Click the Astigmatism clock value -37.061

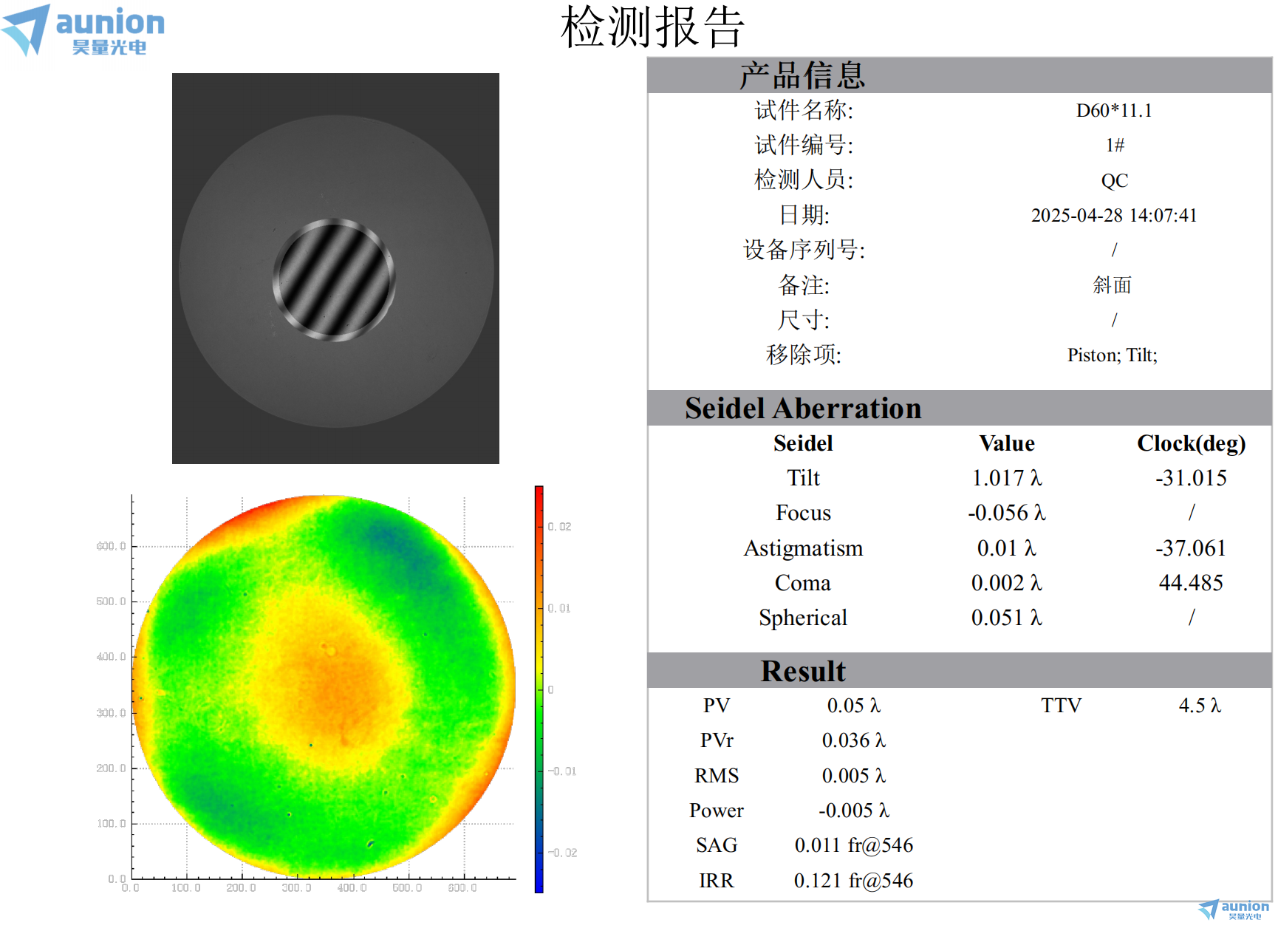[x=1191, y=548]
